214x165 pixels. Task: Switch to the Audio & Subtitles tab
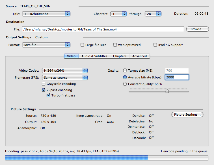coord(94,56)
